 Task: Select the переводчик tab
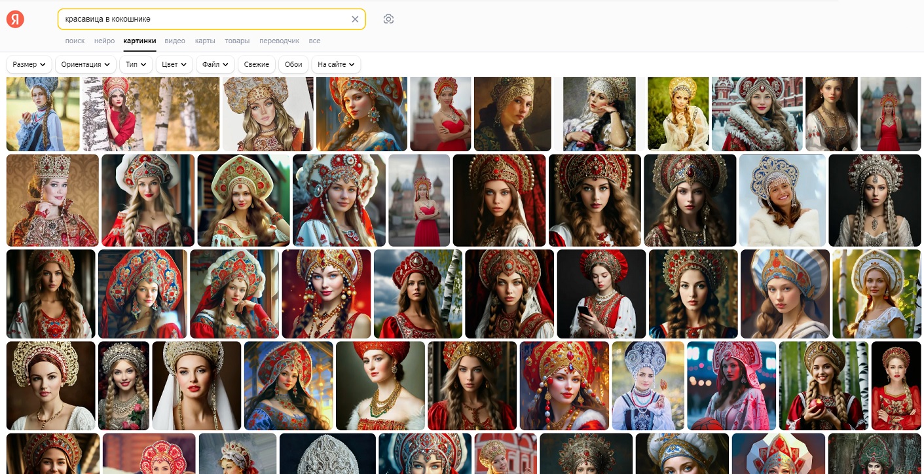(279, 41)
